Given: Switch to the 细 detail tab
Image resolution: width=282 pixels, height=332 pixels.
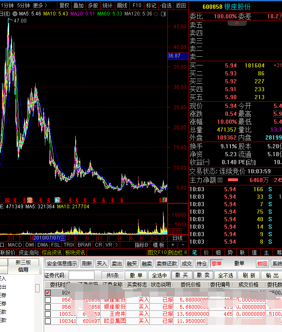Looking at the screenshot, I should 218,252.
